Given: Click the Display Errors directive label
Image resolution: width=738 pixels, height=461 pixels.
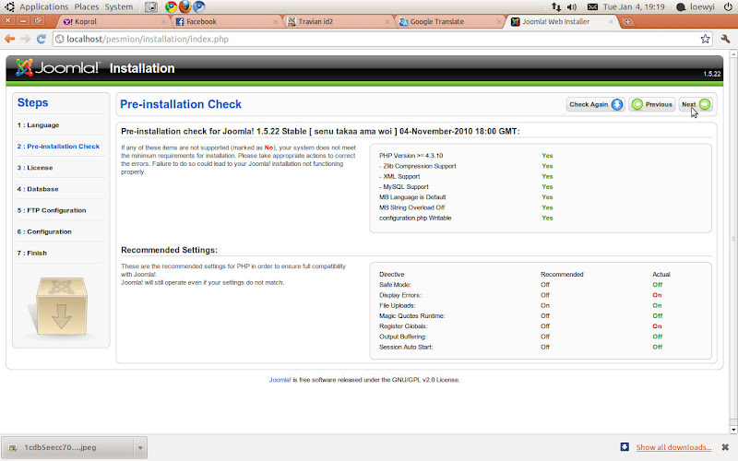Looking at the screenshot, I should [400, 295].
